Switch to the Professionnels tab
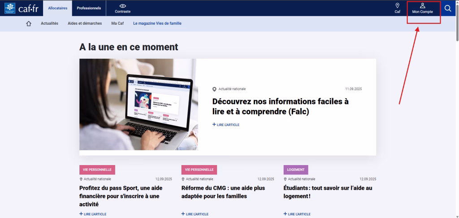Viewport: 459px width, 218px height. [x=89, y=8]
